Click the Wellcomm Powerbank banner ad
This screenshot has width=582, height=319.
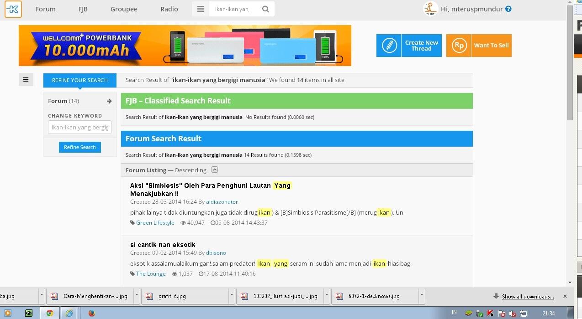[x=185, y=46]
